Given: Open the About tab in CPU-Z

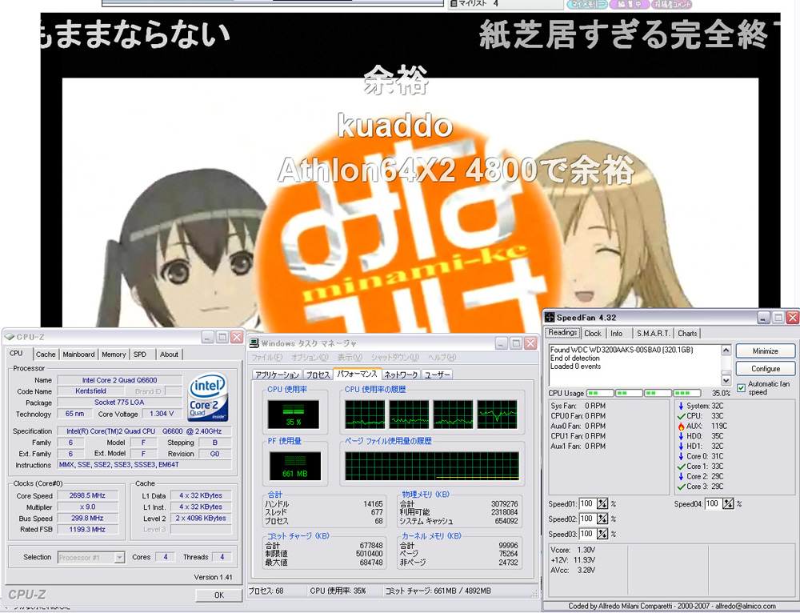Looking at the screenshot, I should click(169, 355).
